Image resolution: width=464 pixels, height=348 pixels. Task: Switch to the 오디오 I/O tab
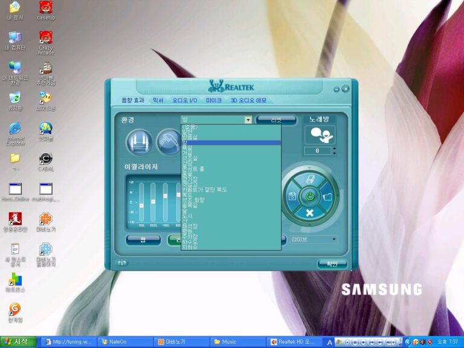(185, 100)
